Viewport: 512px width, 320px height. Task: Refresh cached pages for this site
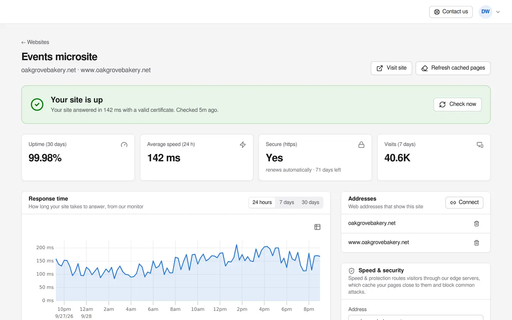coord(453,68)
